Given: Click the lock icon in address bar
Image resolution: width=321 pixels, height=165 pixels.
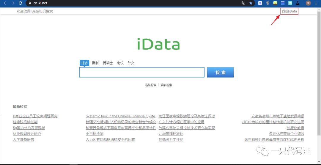Looking at the screenshot, I should click(30, 3).
